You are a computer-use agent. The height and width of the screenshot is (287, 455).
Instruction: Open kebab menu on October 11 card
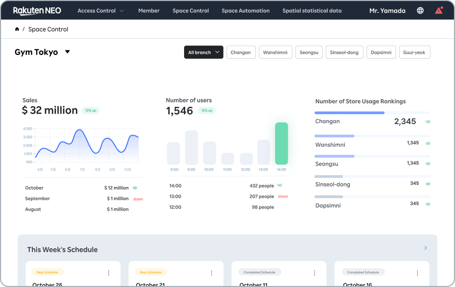[x=315, y=273]
